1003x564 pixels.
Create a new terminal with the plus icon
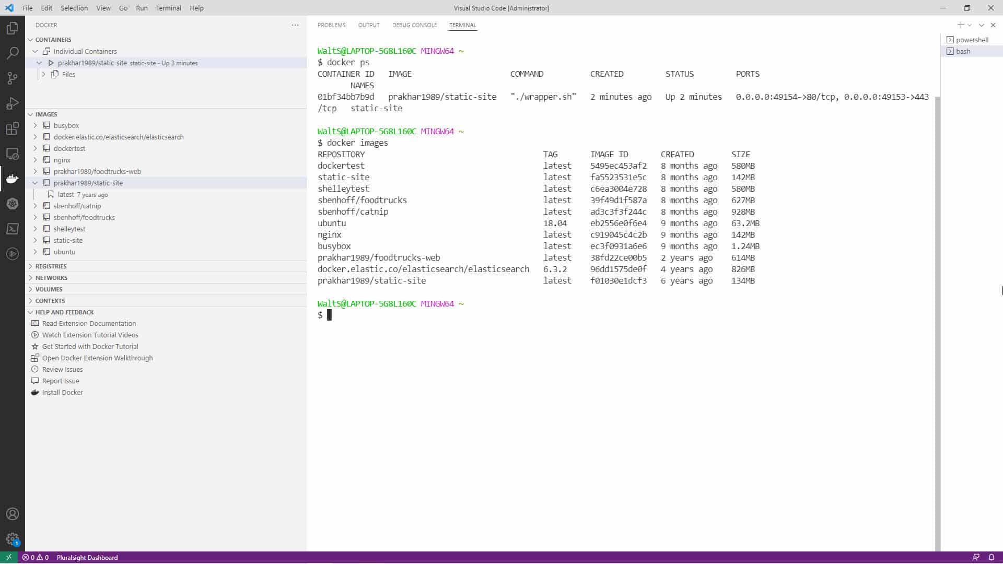click(960, 25)
